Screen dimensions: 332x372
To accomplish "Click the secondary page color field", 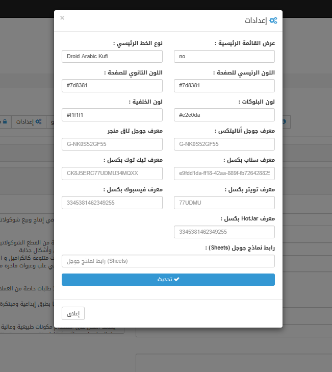I will coord(112,86).
